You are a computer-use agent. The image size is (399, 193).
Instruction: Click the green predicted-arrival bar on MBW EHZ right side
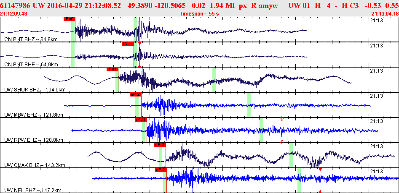click(x=249, y=104)
